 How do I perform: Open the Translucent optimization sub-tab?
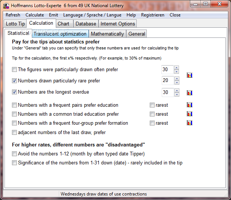click(x=60, y=34)
